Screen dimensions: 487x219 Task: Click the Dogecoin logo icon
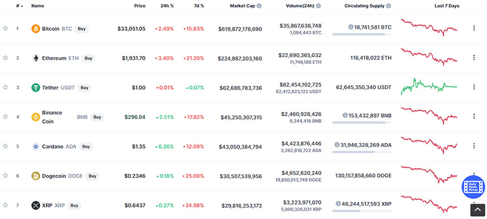pos(36,176)
